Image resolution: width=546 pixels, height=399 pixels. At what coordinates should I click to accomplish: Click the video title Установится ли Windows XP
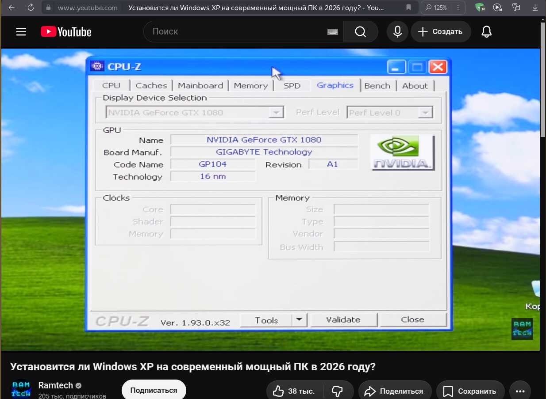[192, 367]
